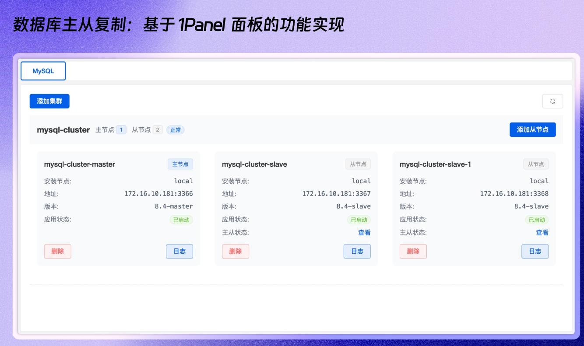Click the 正常 status tag
The width and height of the screenshot is (584, 346).
point(176,130)
